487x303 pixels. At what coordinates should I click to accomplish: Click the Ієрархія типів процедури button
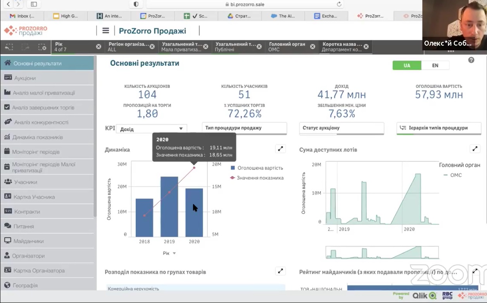pos(439,128)
